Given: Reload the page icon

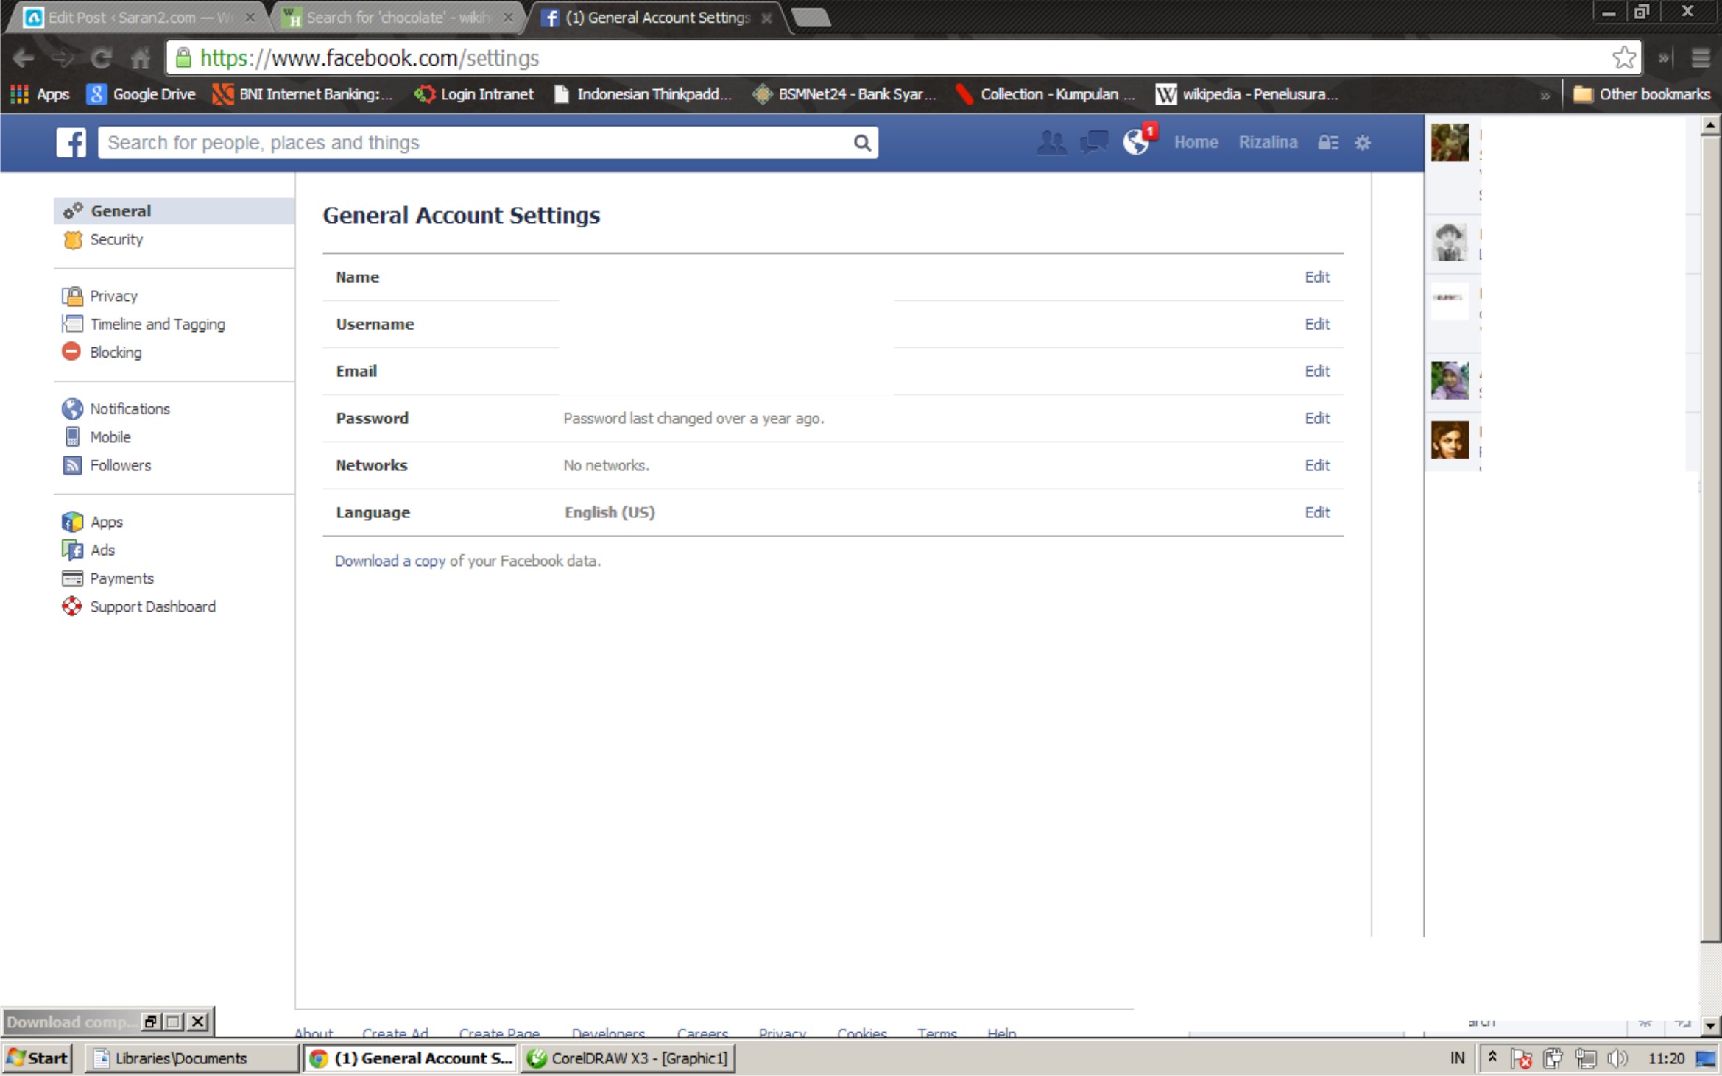Looking at the screenshot, I should pos(102,58).
